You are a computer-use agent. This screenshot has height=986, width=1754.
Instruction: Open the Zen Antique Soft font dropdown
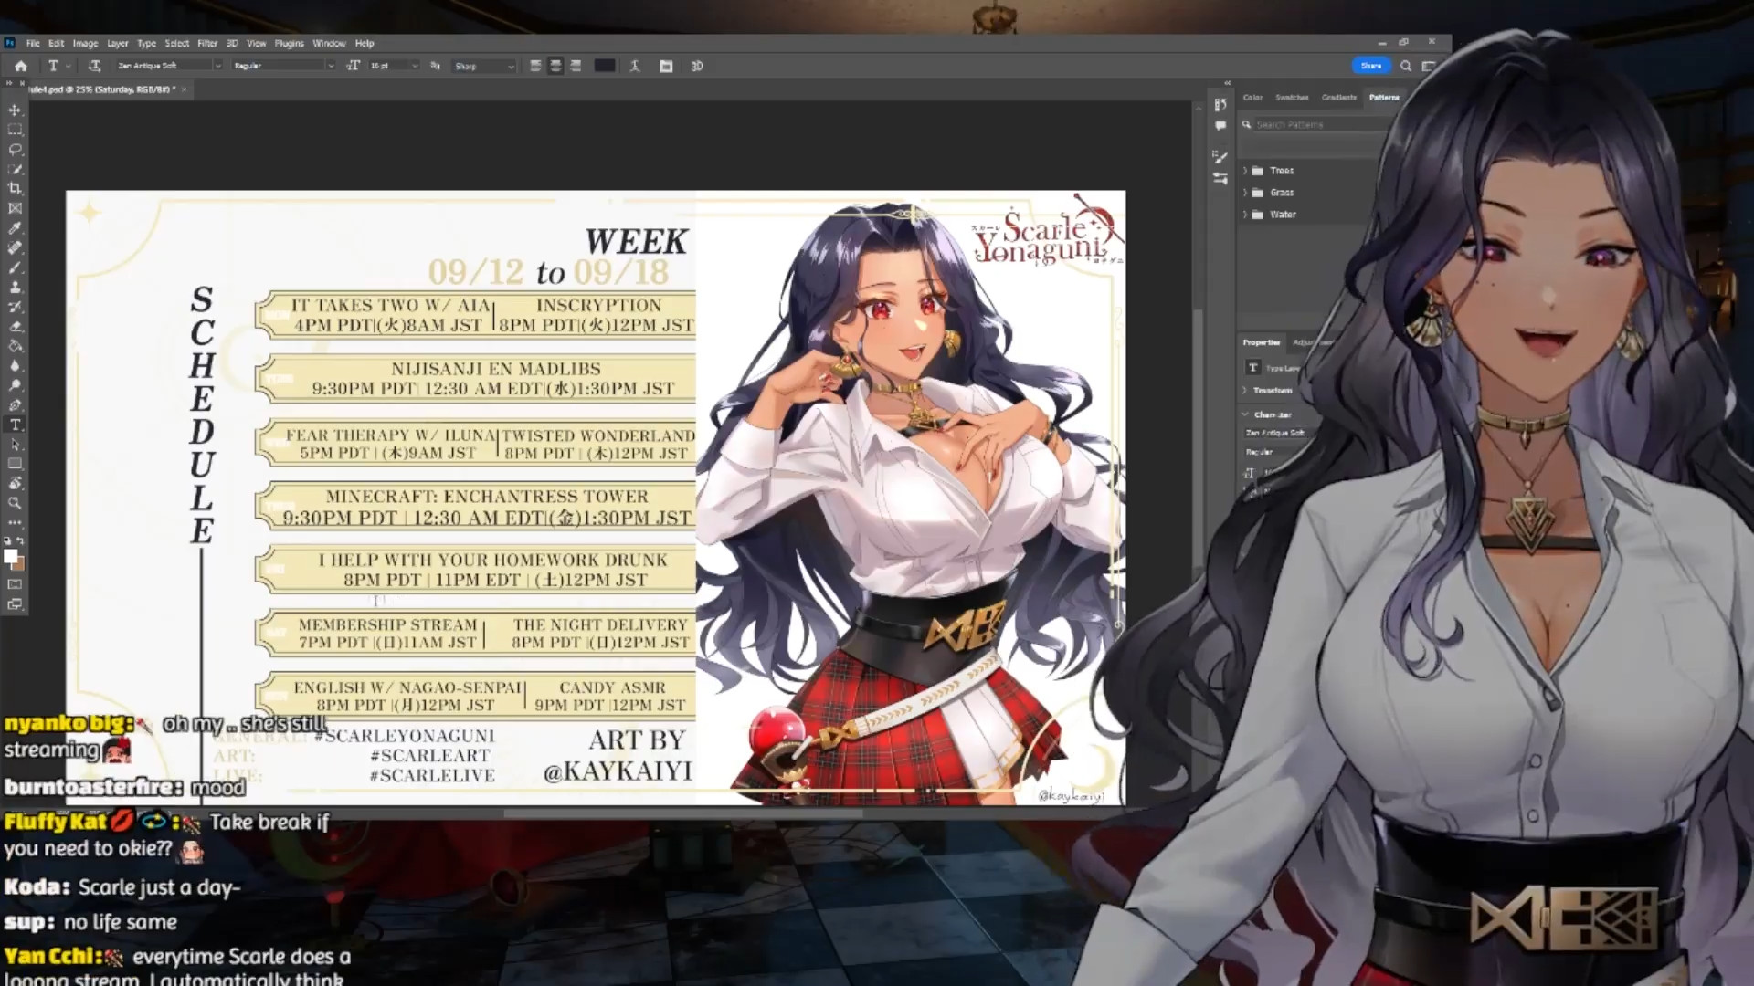tap(217, 66)
